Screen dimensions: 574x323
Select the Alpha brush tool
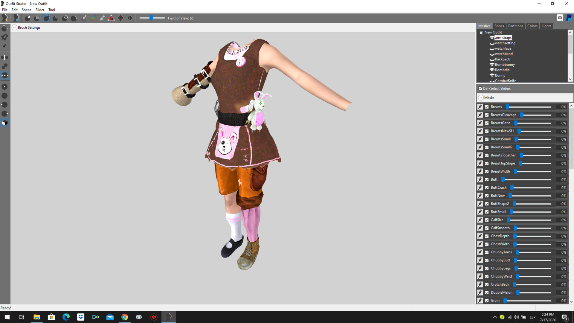pos(102,18)
